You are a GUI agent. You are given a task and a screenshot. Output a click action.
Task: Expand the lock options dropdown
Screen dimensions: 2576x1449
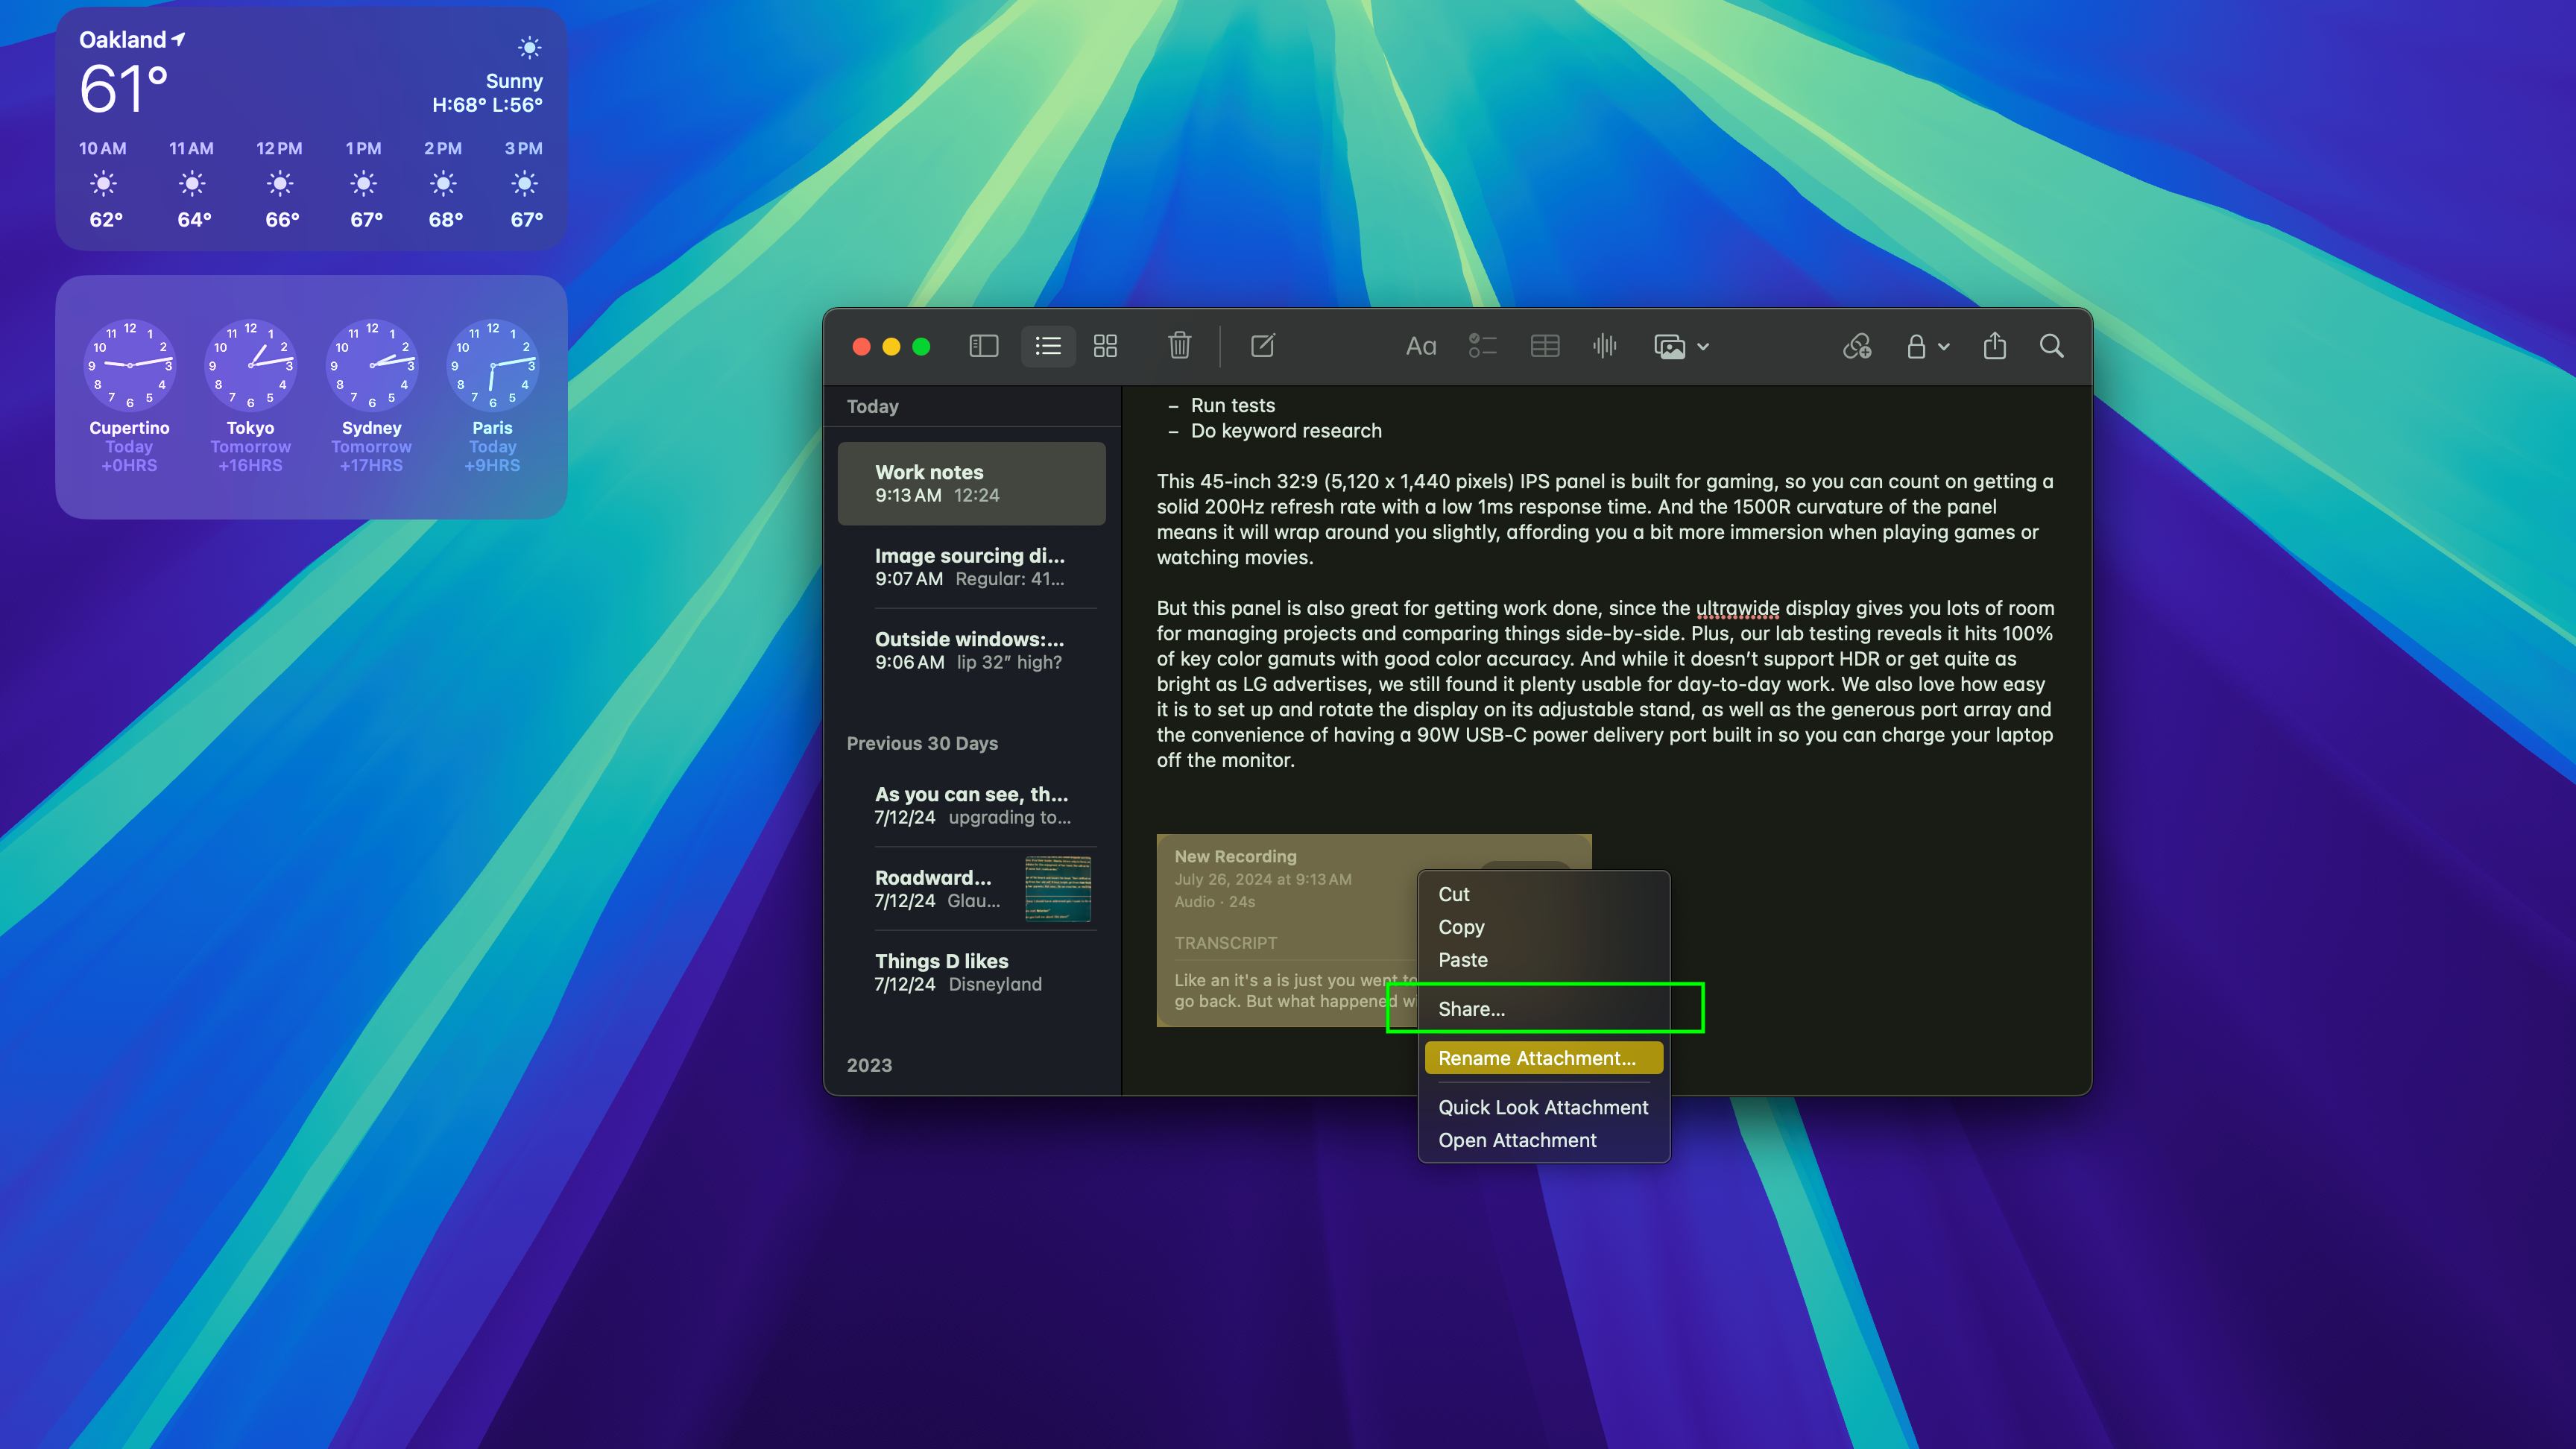(1944, 346)
